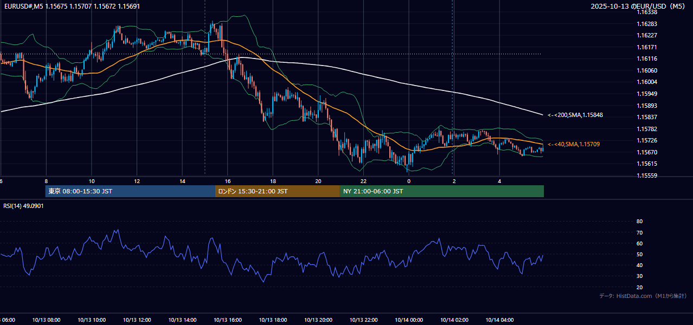Click price level 1.16227 on axis
The width and height of the screenshot is (693, 325).
tap(646, 35)
